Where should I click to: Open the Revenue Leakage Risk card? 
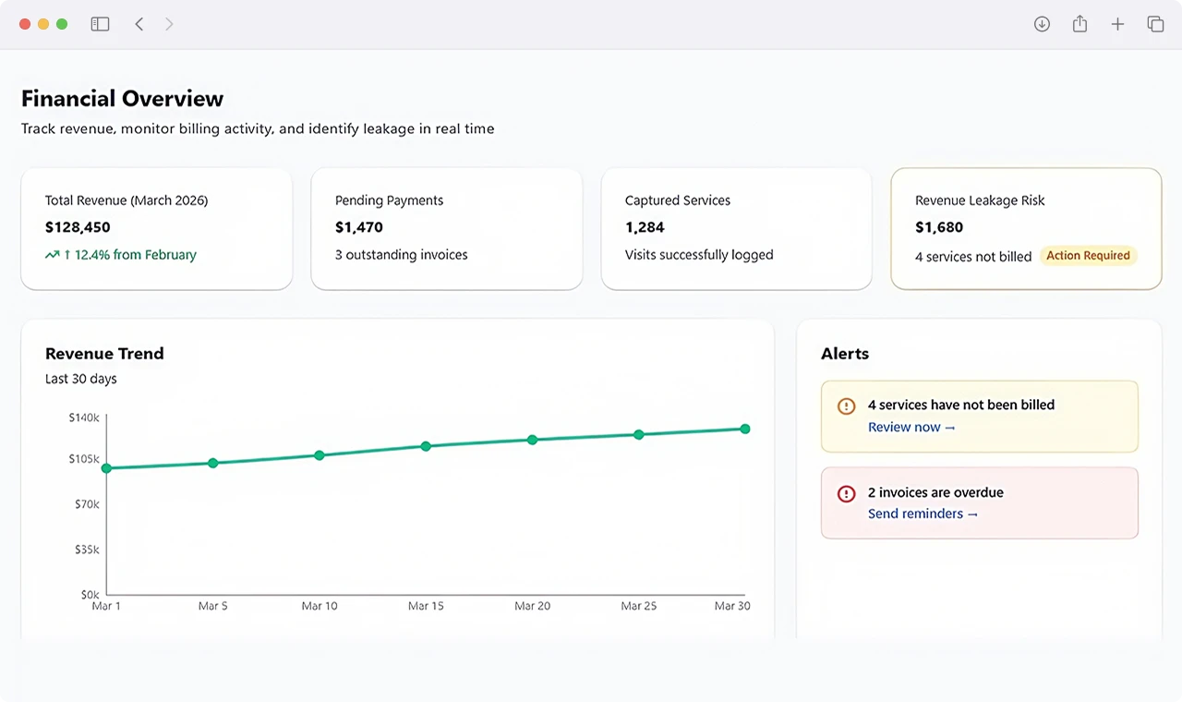(x=1026, y=229)
